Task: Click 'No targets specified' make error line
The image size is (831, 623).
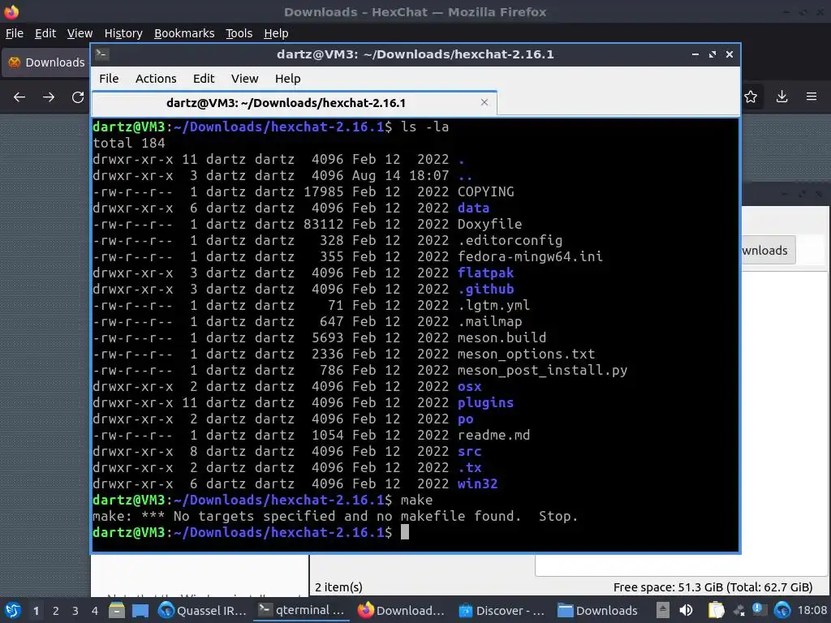Action: point(335,516)
